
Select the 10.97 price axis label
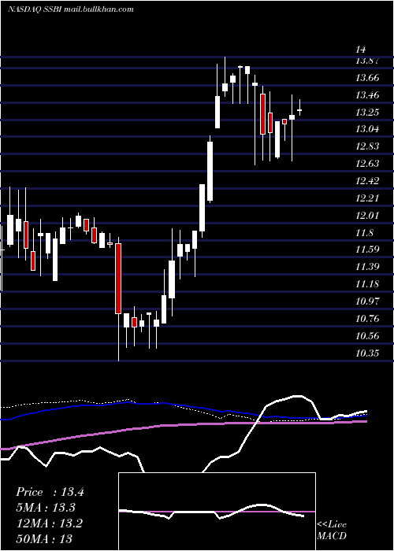[x=368, y=301]
